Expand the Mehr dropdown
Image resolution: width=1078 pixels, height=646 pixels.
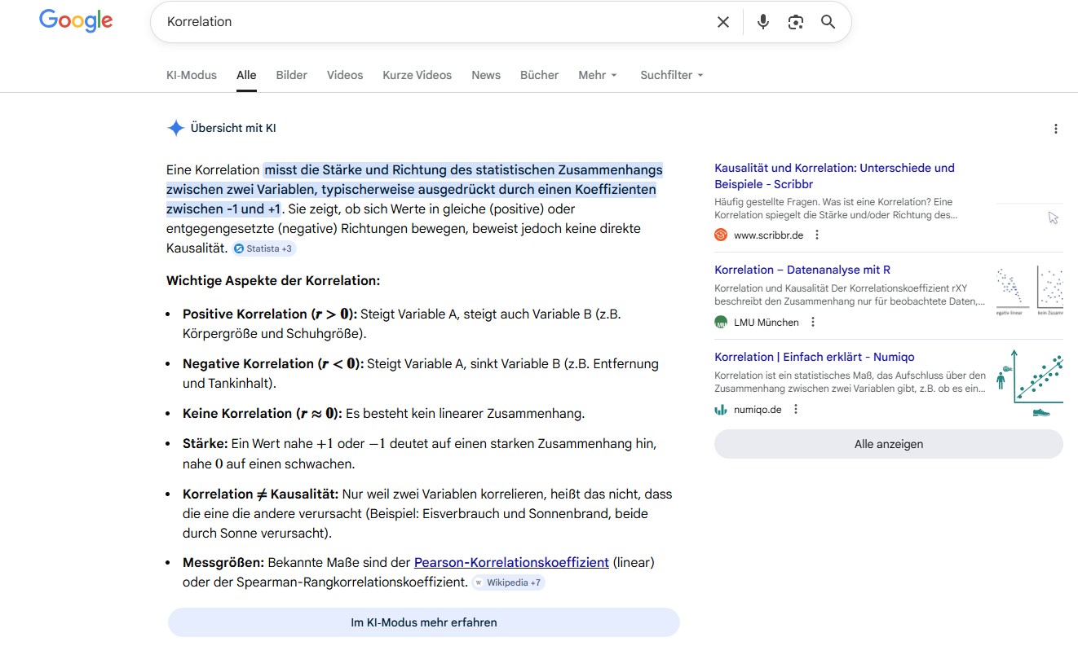(597, 75)
